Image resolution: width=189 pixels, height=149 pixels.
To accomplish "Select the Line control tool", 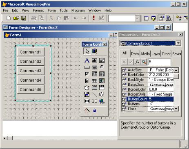I will pyautogui.click(x=94, y=94).
